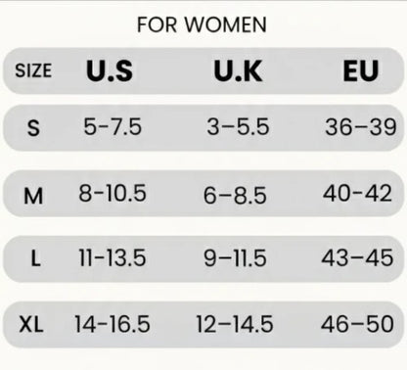The width and height of the screenshot is (407, 370).
Task: Select the S size row label
Action: tap(33, 128)
